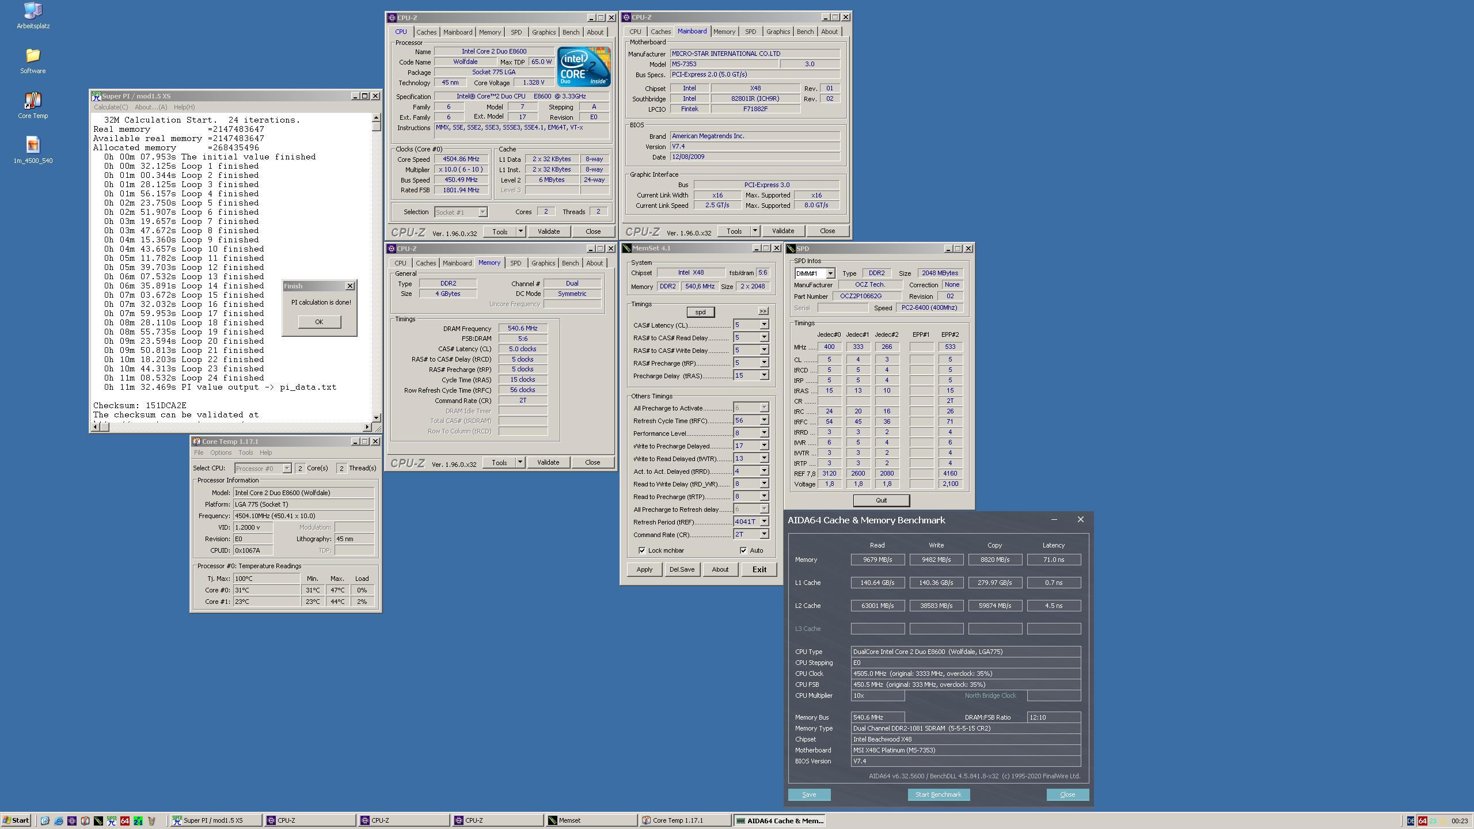This screenshot has width=1474, height=829.
Task: Launch Core Temp from quick launch bar
Action: click(x=85, y=820)
